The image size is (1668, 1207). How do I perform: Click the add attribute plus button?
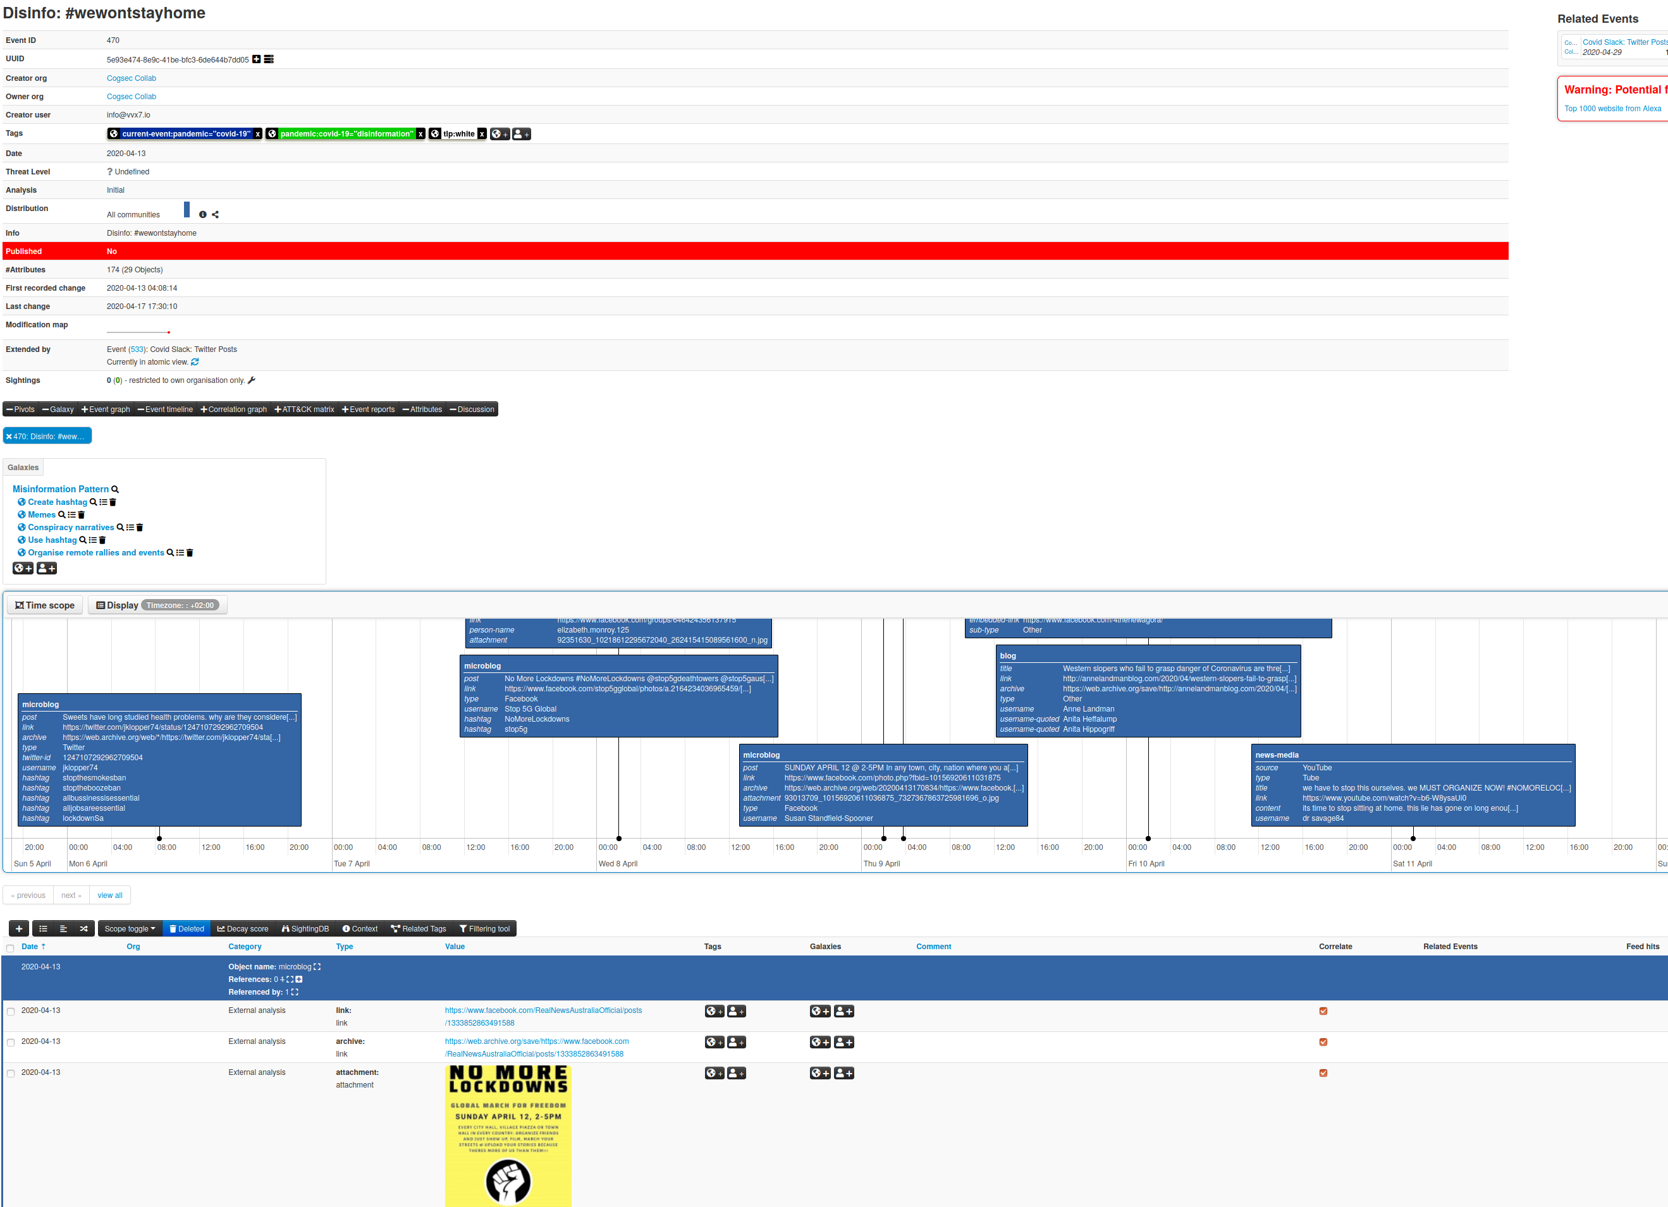pos(19,928)
